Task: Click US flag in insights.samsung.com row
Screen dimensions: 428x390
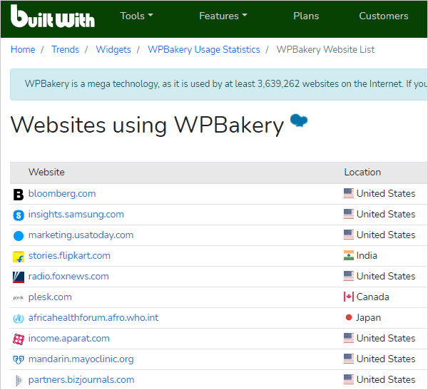Action: pyautogui.click(x=349, y=214)
